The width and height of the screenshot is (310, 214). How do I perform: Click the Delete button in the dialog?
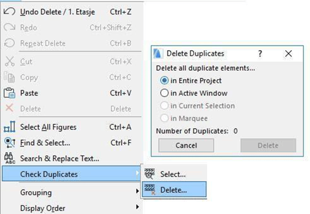pyautogui.click(x=268, y=145)
